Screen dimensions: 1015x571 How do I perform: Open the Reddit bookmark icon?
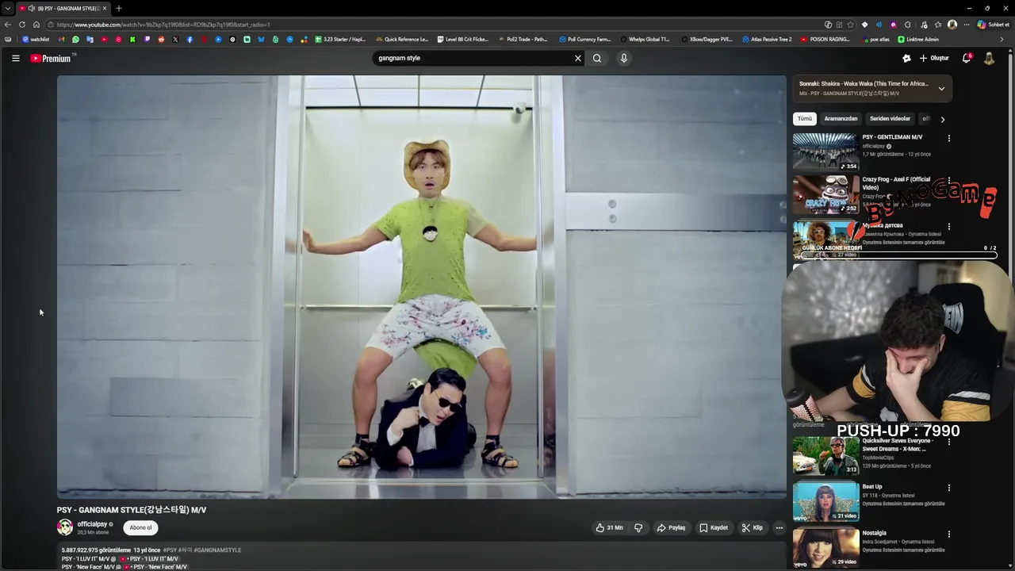coord(161,39)
